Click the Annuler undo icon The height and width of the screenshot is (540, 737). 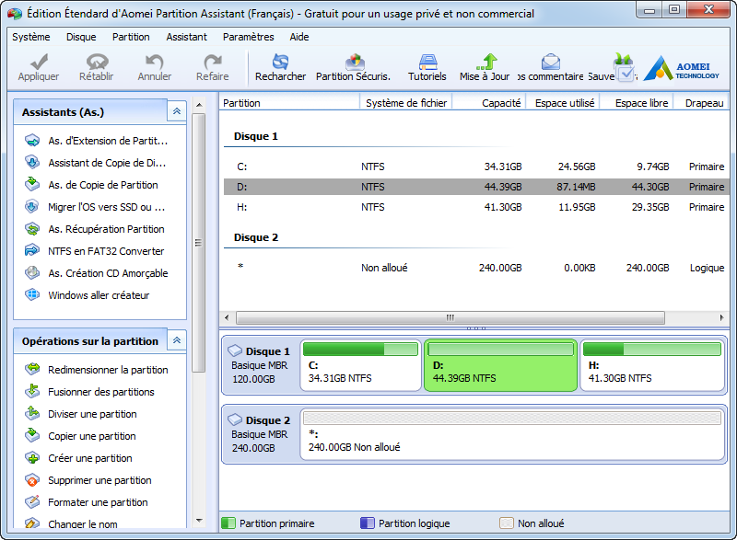(x=154, y=62)
